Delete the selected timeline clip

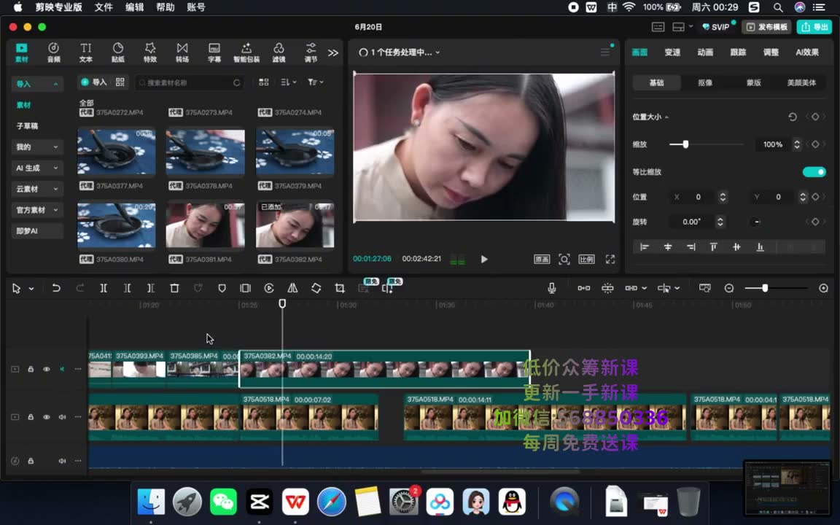click(x=174, y=288)
